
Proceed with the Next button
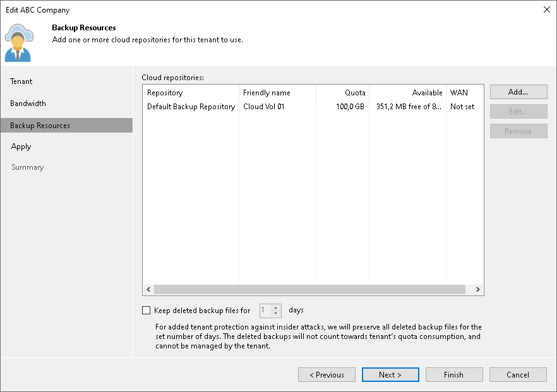pyautogui.click(x=390, y=374)
